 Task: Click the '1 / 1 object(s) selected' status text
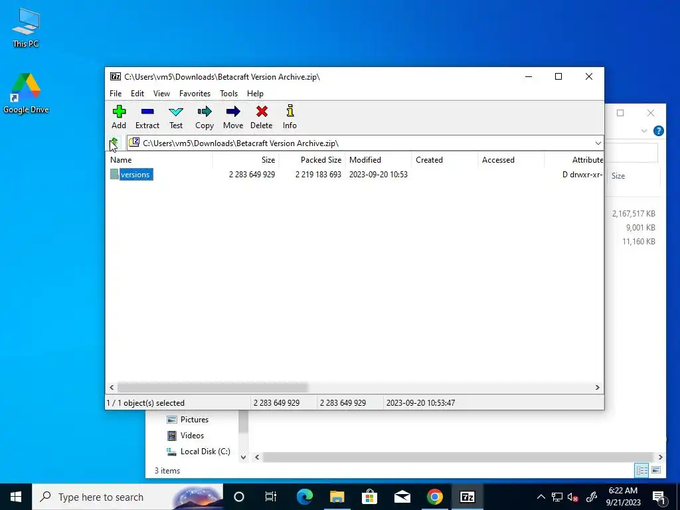click(145, 403)
